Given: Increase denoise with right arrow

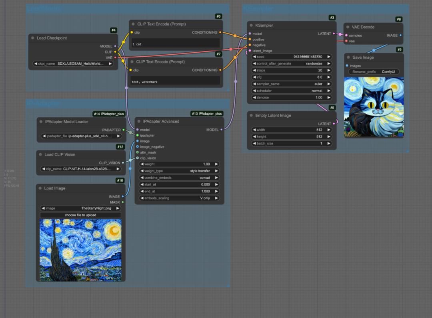Looking at the screenshot, I should coord(329,98).
